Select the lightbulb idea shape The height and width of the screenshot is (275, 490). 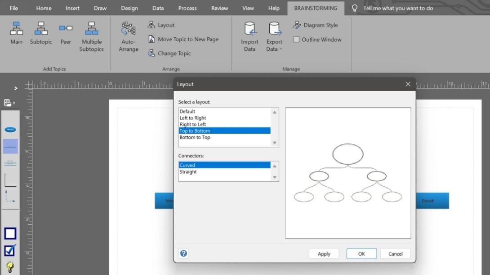click(10, 267)
